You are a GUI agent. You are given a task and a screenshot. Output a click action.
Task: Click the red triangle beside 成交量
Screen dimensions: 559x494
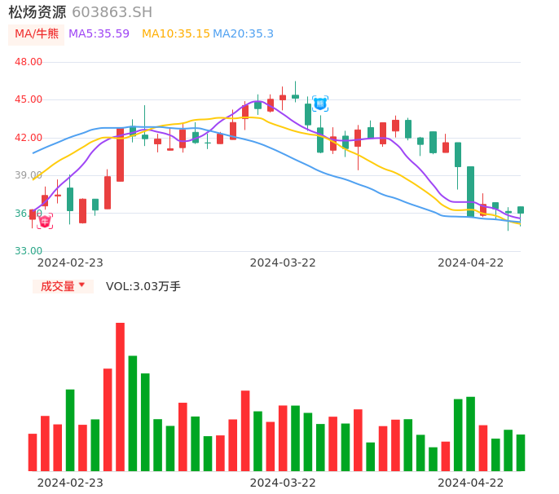click(81, 285)
